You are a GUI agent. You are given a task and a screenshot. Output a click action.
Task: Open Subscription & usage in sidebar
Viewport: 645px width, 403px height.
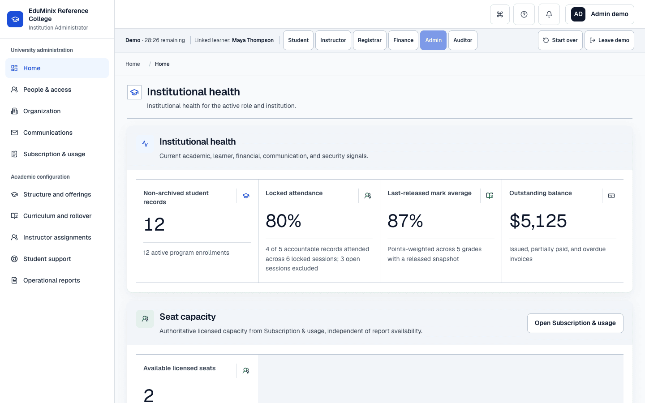[57, 154]
